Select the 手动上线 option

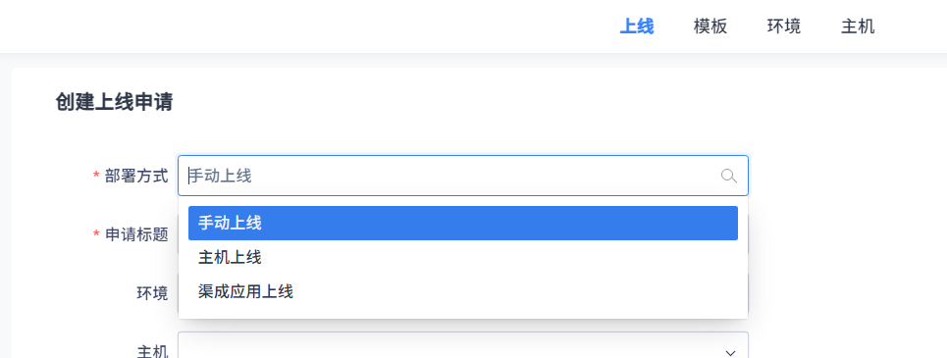(x=462, y=223)
